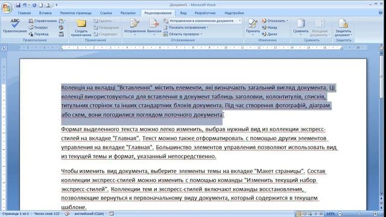Click Удалить comment button
Image resolution: width=386 pixels, height=217 pixels.
coord(104,21)
